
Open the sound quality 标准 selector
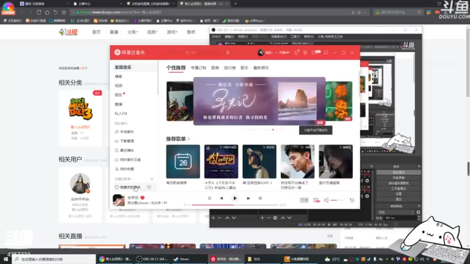pos(304,200)
